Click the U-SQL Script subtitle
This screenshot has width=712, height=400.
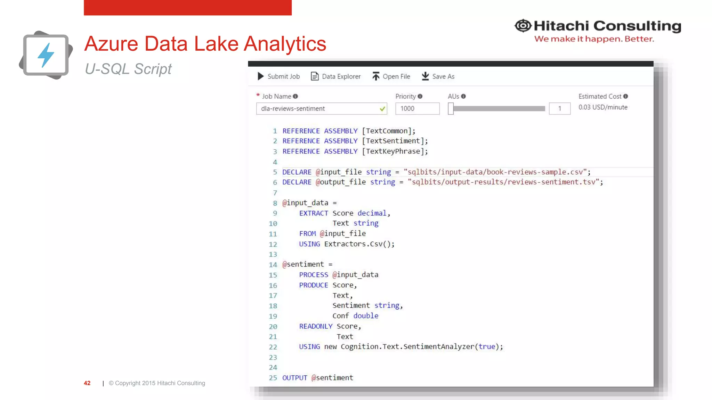tap(128, 69)
